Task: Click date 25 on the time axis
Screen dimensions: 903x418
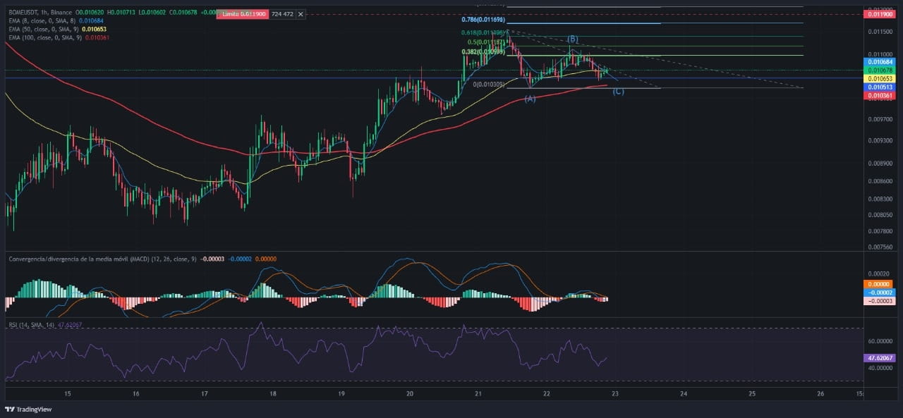Action: [751, 394]
